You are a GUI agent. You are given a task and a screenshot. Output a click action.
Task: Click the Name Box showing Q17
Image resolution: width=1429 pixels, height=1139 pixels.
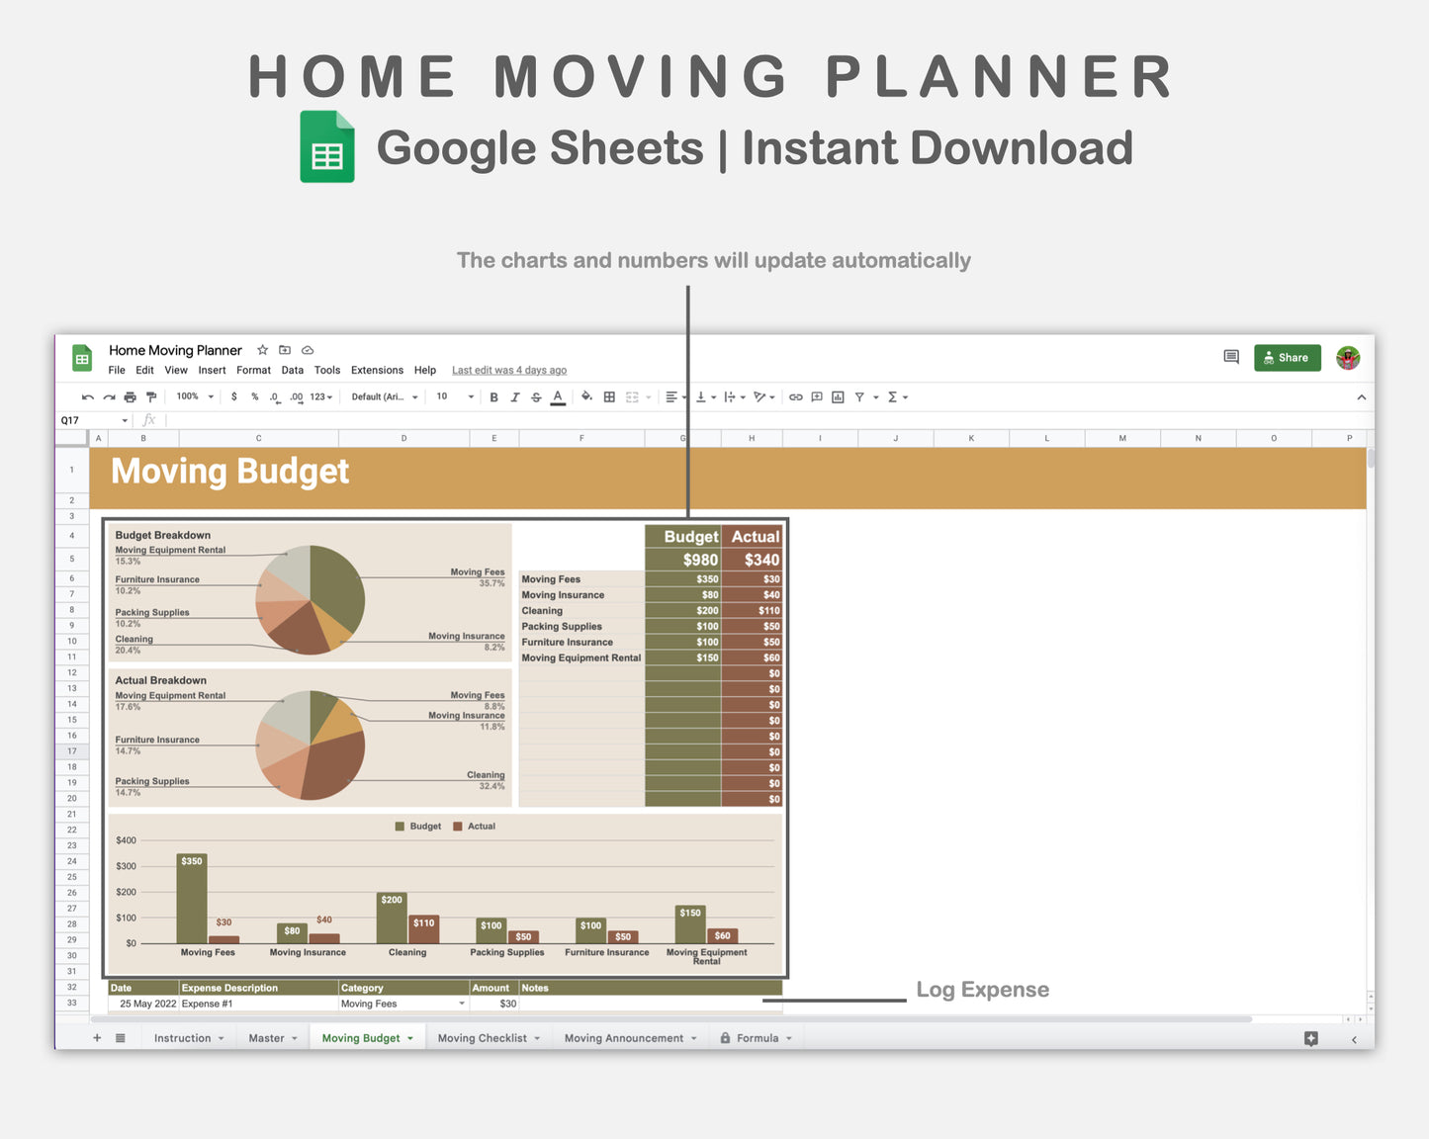pyautogui.click(x=87, y=419)
